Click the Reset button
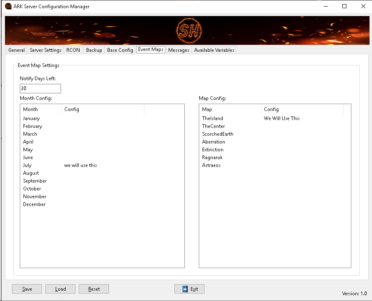372x301 pixels. coord(94,289)
